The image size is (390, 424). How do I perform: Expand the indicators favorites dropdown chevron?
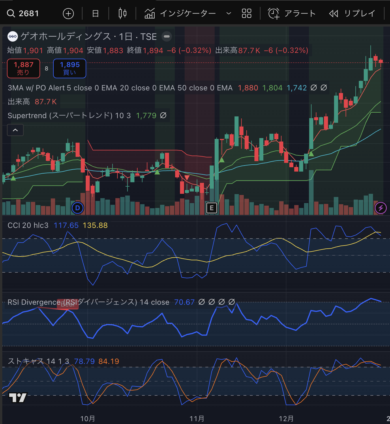229,14
